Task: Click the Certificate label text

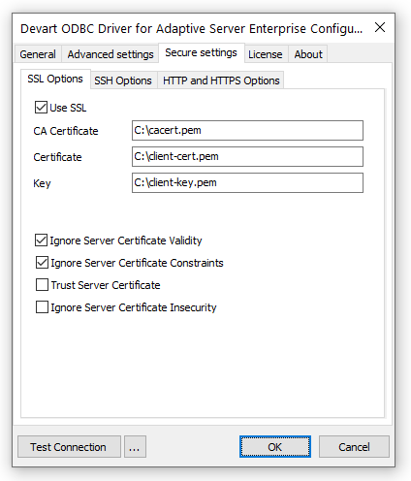Action: pos(57,157)
